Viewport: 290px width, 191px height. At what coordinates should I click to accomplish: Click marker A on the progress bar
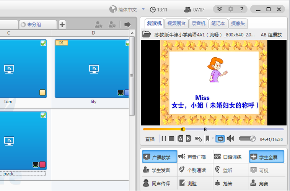[x=182, y=129]
